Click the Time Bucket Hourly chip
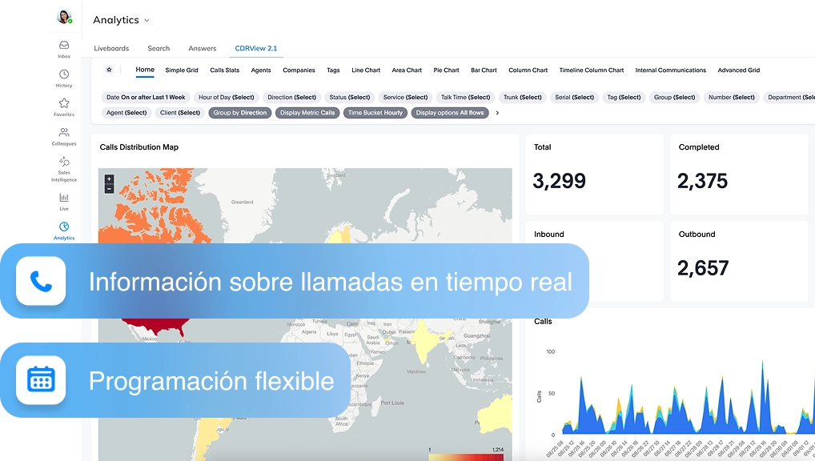The height and width of the screenshot is (461, 815). coord(375,113)
